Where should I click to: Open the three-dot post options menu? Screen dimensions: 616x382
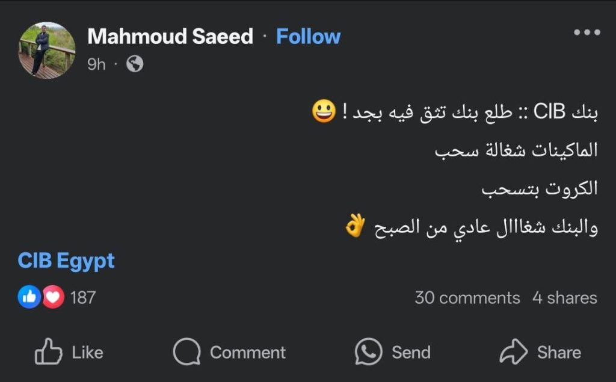coord(587,32)
